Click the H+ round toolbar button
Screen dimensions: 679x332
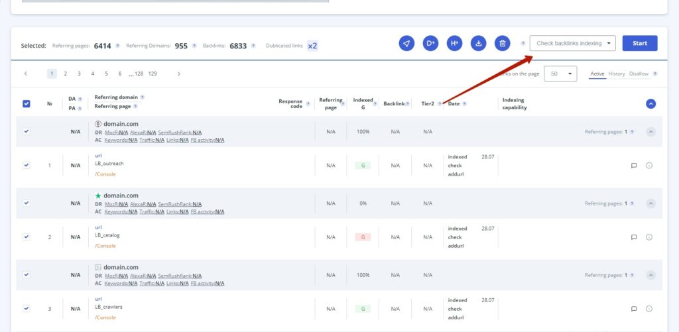coord(454,44)
